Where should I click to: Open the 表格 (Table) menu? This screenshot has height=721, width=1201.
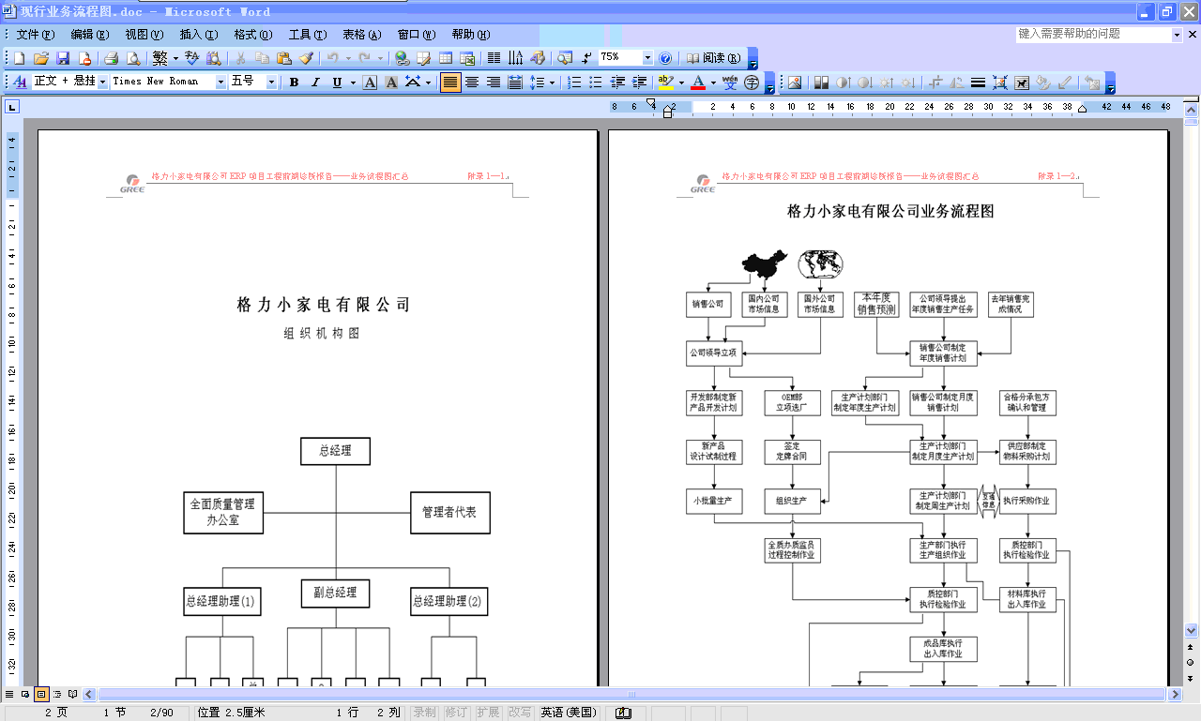(x=361, y=35)
